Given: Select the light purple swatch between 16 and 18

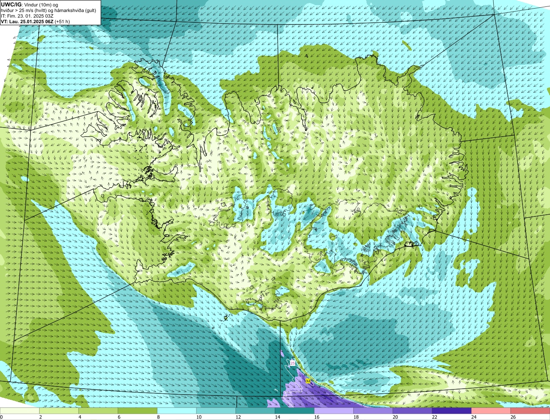Looking at the screenshot, I should pos(334,411).
